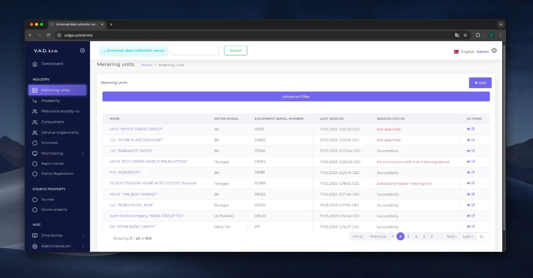Screen dimensions: 533x278
Task: Click the sidebar collapse icon next to V.A.D. s.r.o.
Action: click(82, 50)
